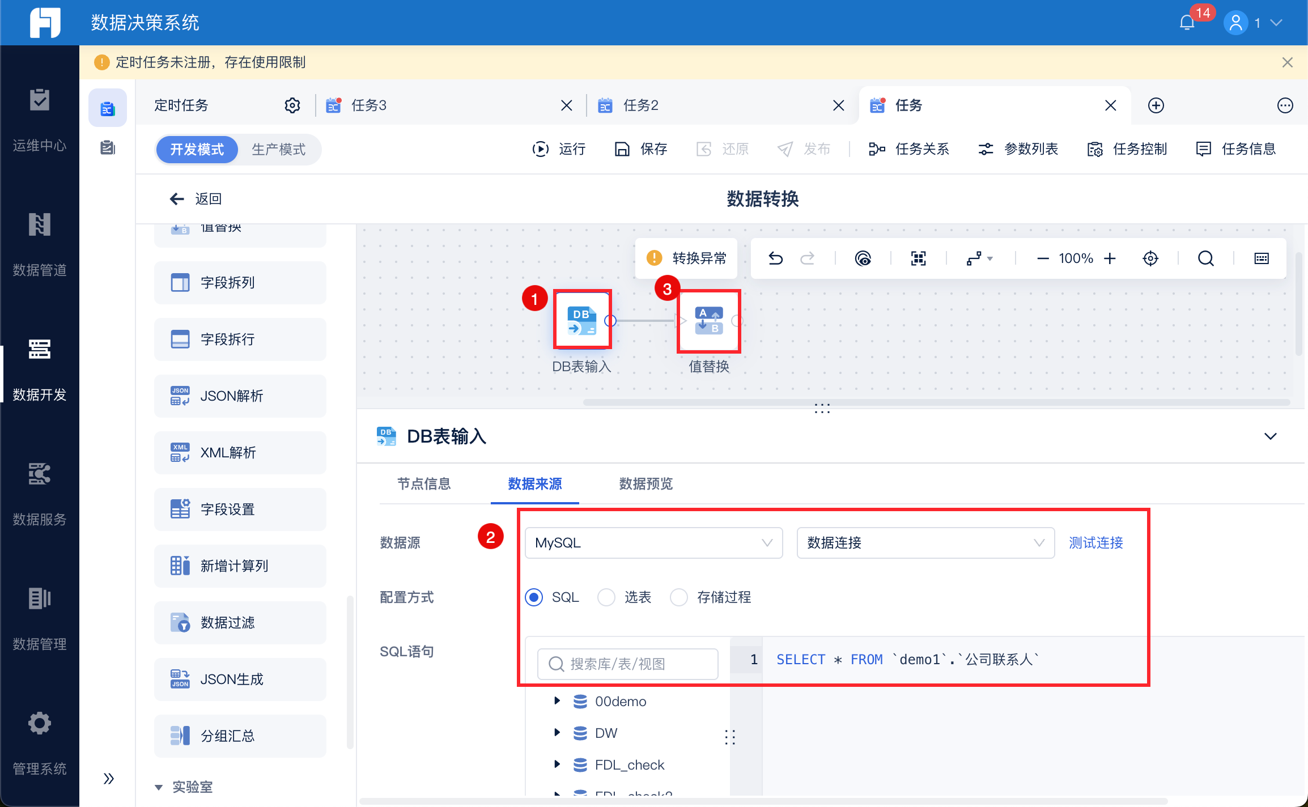Switch to the 任务2 tab
1308x807 pixels.
640,105
